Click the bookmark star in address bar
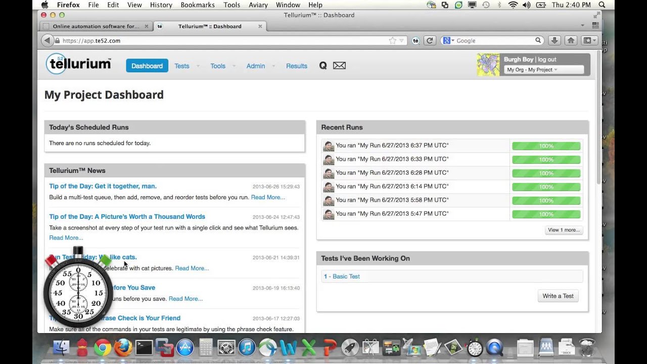Viewport: 647px width, 364px height. pos(392,40)
